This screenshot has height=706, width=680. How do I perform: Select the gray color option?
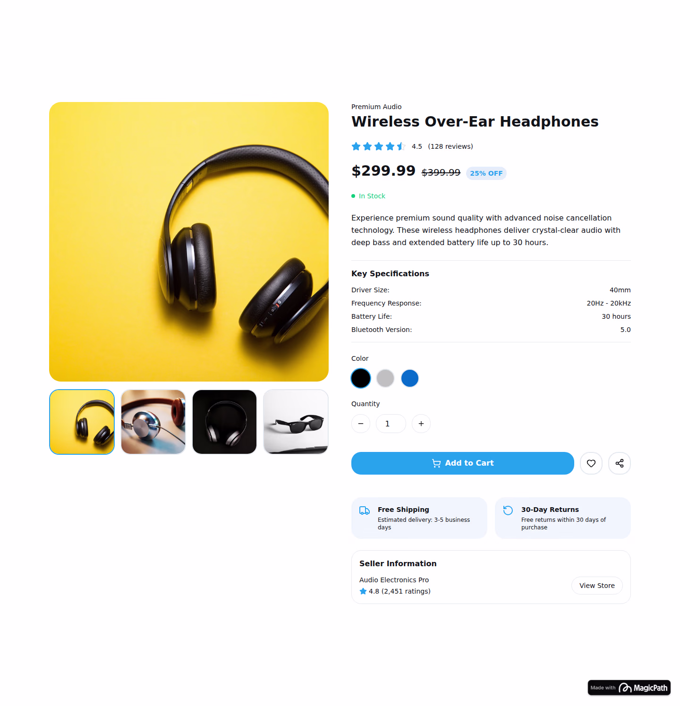(x=385, y=378)
